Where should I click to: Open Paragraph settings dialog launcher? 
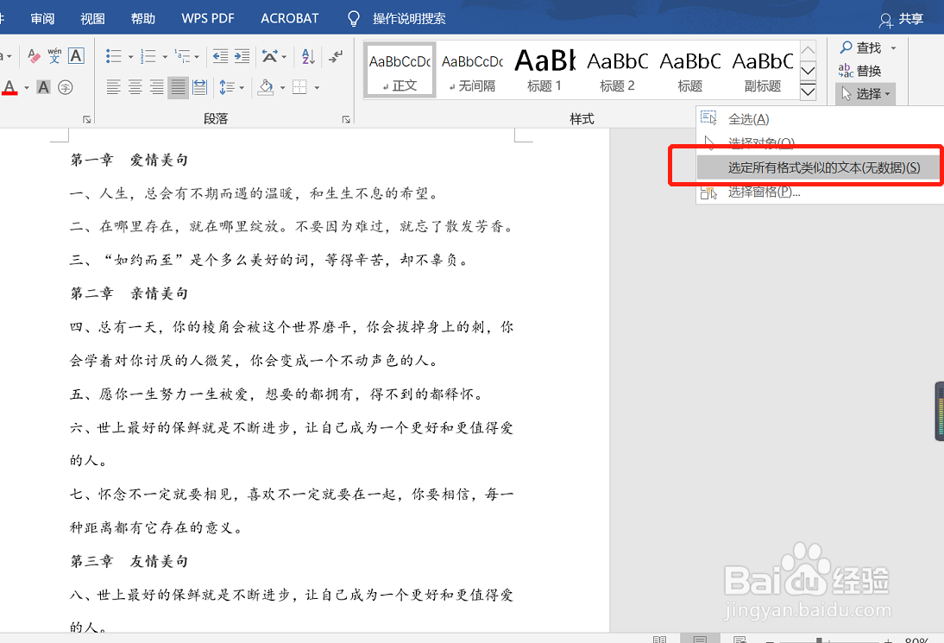[346, 119]
